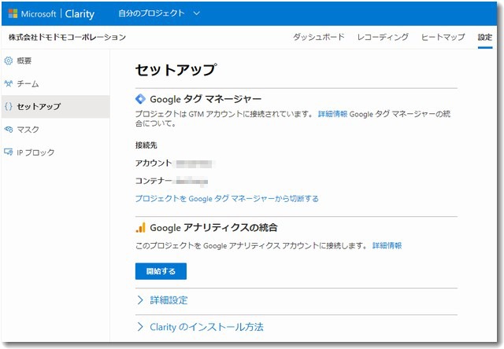Open the 自分のプロジェクト dropdown
Image resolution: width=504 pixels, height=349 pixels.
[159, 13]
